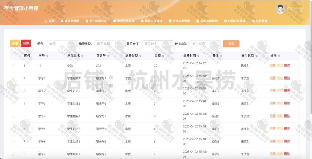The width and height of the screenshot is (312, 159).
Task: Open 详情 for 学号3 row
Action: tap(273, 103)
